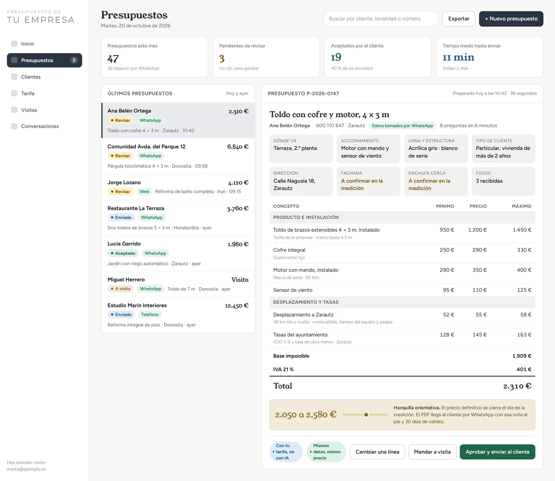Click the Web tag on Jorge Lozano
Screen dimensions: 555x481
click(x=144, y=191)
